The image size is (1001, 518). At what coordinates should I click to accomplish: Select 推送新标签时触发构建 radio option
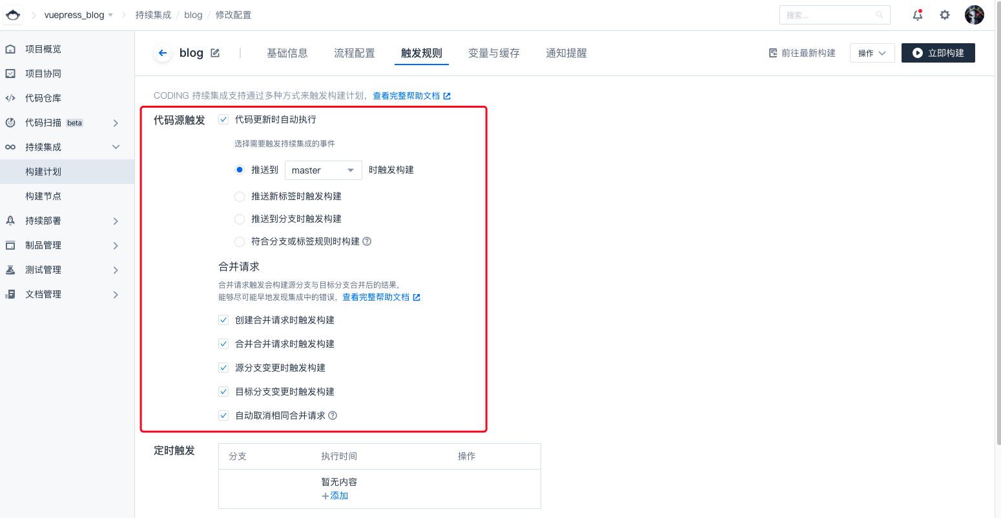coord(240,196)
